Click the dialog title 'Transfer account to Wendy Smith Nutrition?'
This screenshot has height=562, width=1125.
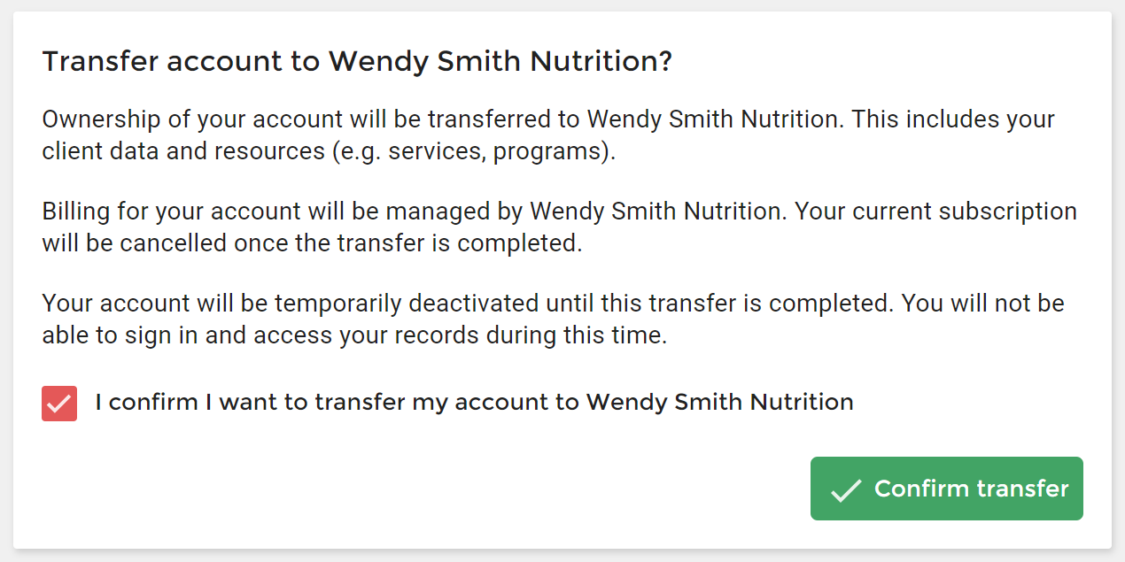(357, 62)
